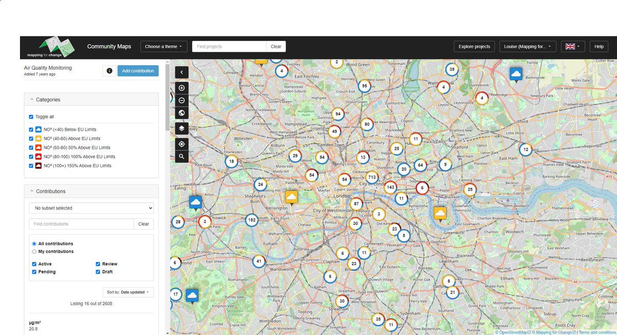Open the 18 cluster near Harlesden
Viewport: 617px width, 335px height.
[231, 161]
